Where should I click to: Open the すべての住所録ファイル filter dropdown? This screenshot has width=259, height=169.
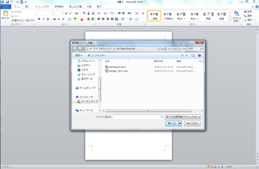183,117
